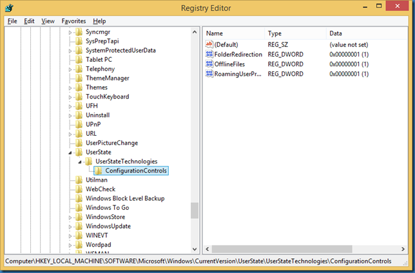This screenshot has height=273, width=415.
Task: Open the Help menu
Action: click(99, 21)
